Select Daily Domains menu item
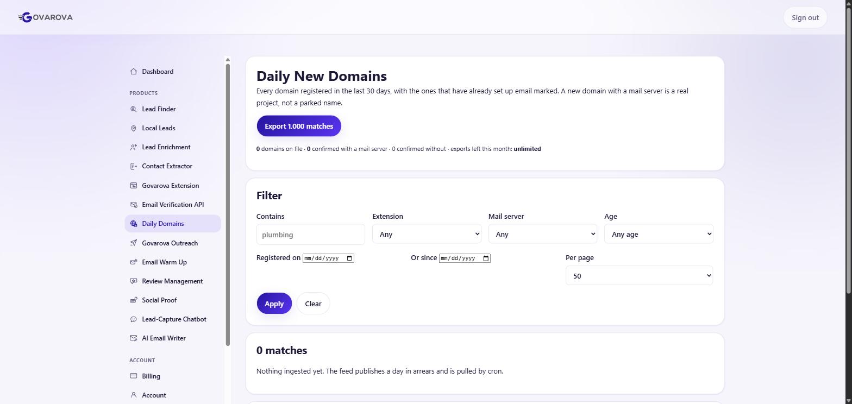The width and height of the screenshot is (852, 404). (x=173, y=224)
